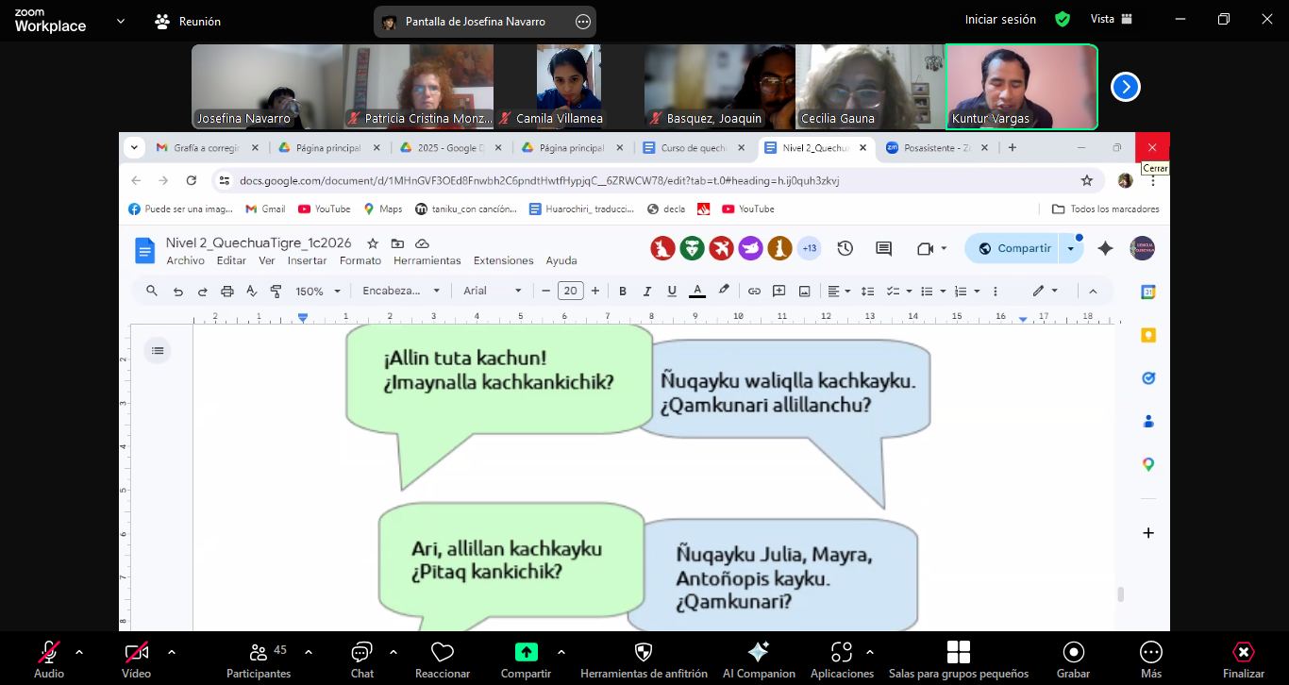Open AI Companion in Zoom toolbar

[758, 653]
